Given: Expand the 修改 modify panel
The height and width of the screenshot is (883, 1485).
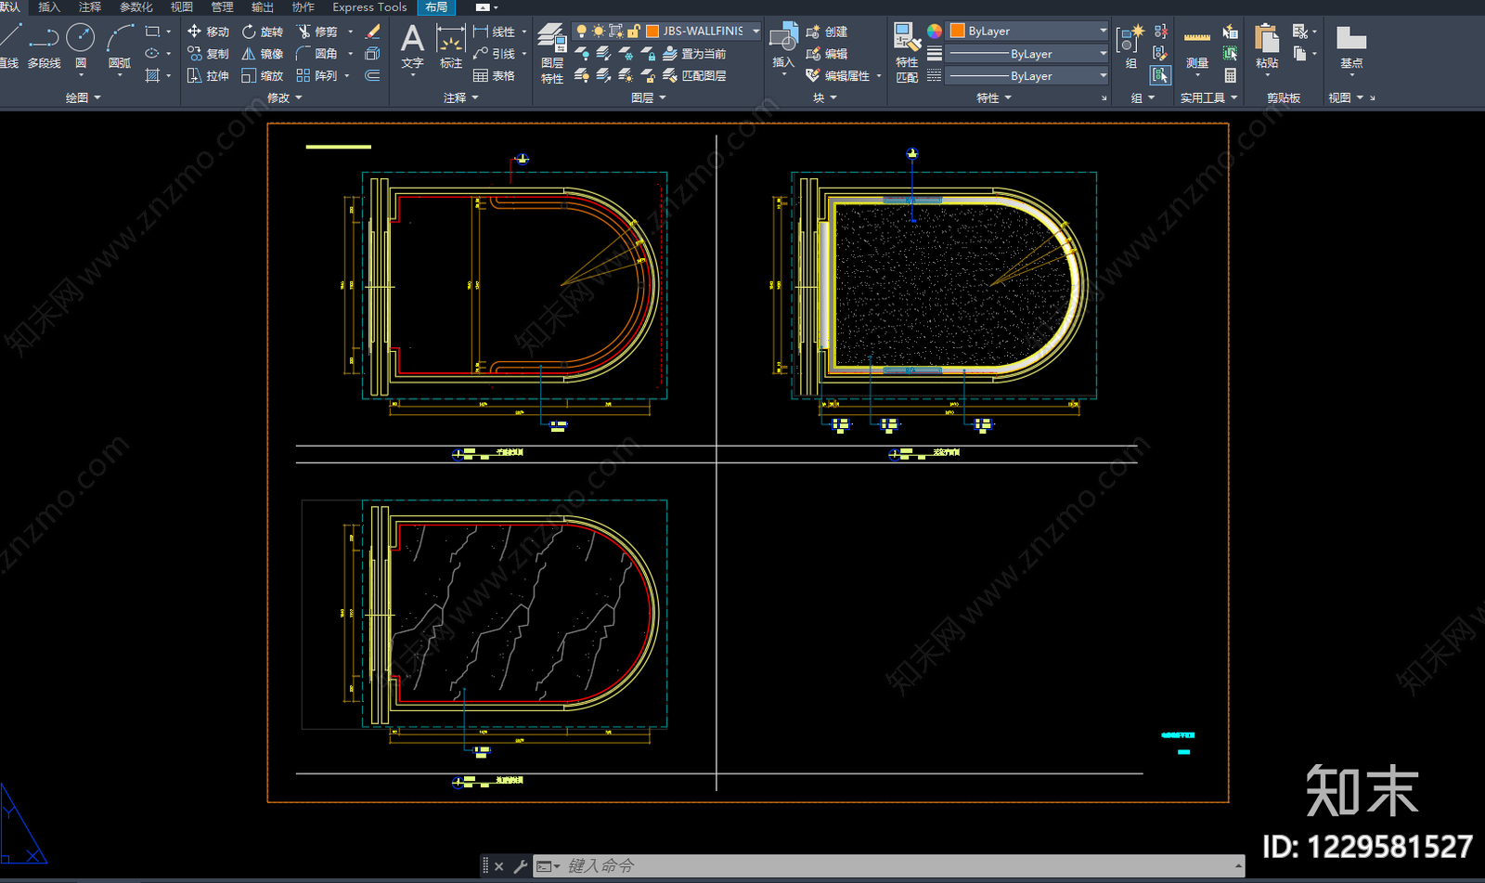Looking at the screenshot, I should point(284,97).
